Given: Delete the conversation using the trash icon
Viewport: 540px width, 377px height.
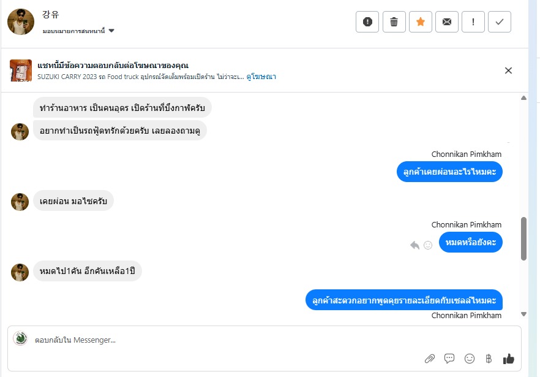Looking at the screenshot, I should point(394,22).
